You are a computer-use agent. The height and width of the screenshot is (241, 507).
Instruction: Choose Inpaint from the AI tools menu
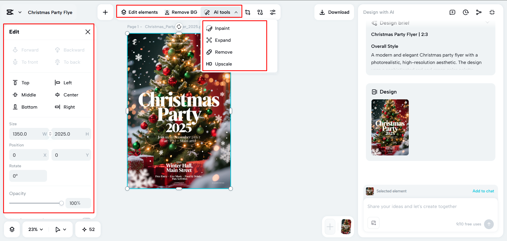[222, 28]
